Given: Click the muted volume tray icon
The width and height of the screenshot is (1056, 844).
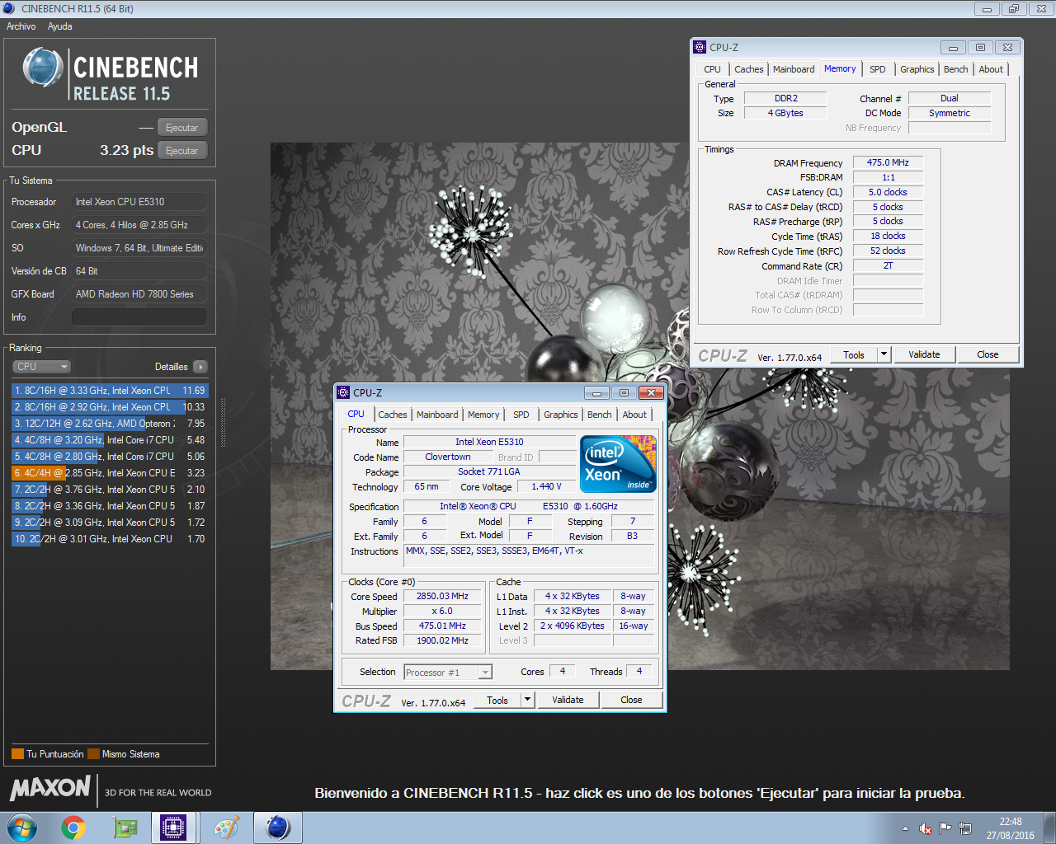Looking at the screenshot, I should point(926,828).
